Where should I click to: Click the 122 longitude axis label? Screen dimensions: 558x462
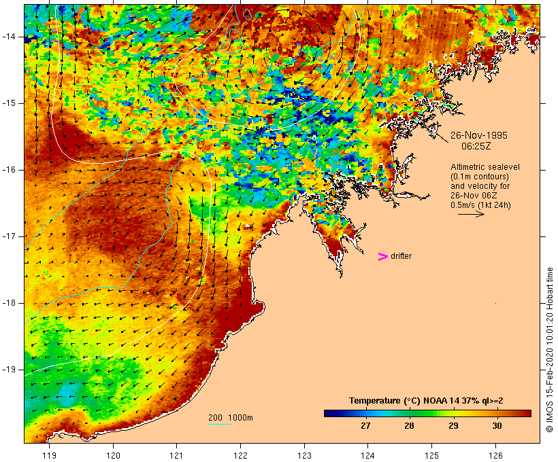(241, 455)
